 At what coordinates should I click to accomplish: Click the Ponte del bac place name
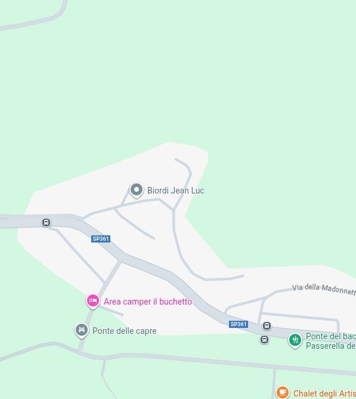[x=331, y=336]
